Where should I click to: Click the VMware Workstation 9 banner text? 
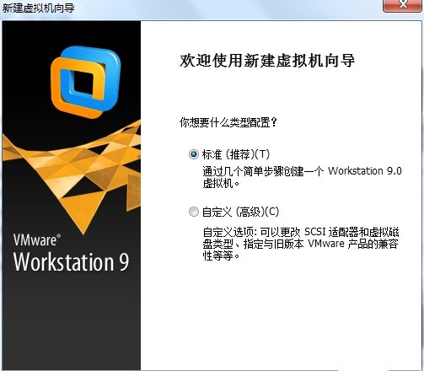pyautogui.click(x=71, y=253)
